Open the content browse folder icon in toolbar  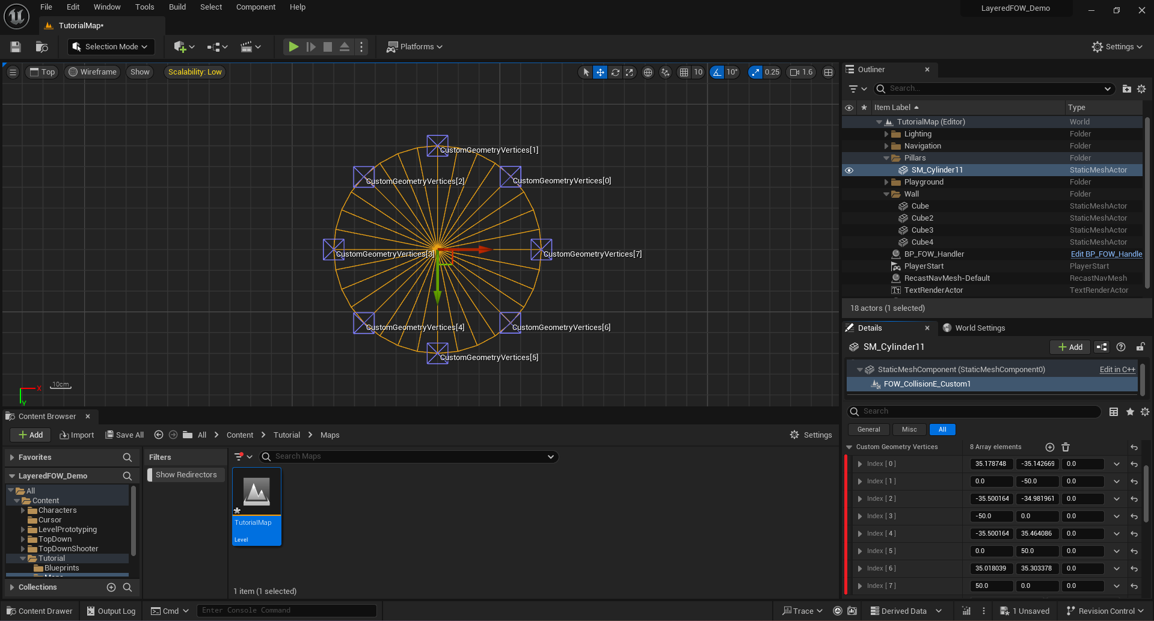pyautogui.click(x=41, y=47)
